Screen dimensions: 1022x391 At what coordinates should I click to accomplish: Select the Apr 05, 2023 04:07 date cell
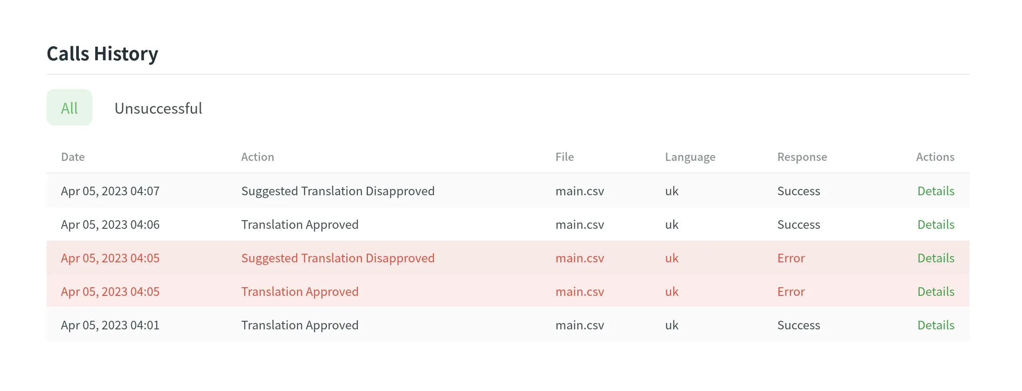coord(110,191)
